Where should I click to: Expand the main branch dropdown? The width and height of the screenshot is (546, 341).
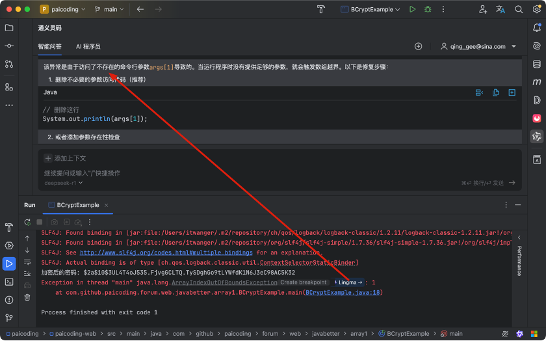(109, 9)
